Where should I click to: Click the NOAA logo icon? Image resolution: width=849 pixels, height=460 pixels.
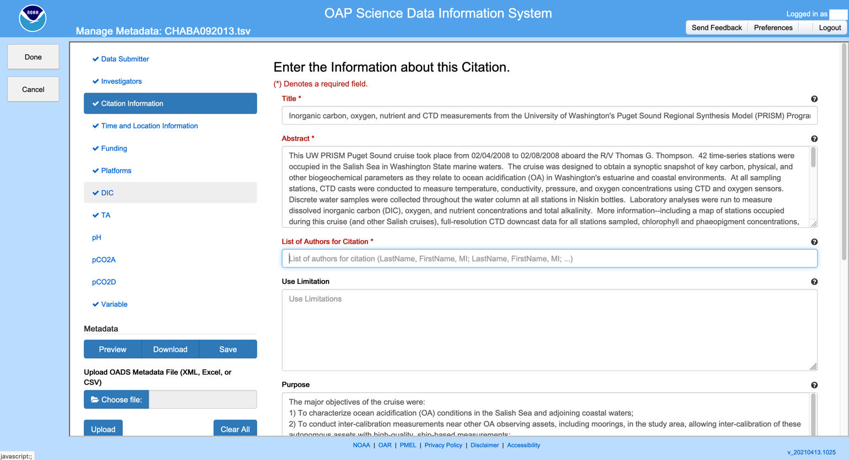coord(33,18)
